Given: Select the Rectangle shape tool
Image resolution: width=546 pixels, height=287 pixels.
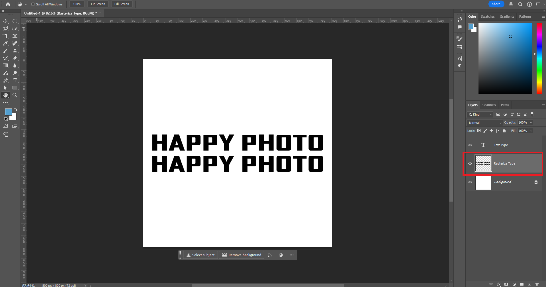Looking at the screenshot, I should tap(15, 88).
